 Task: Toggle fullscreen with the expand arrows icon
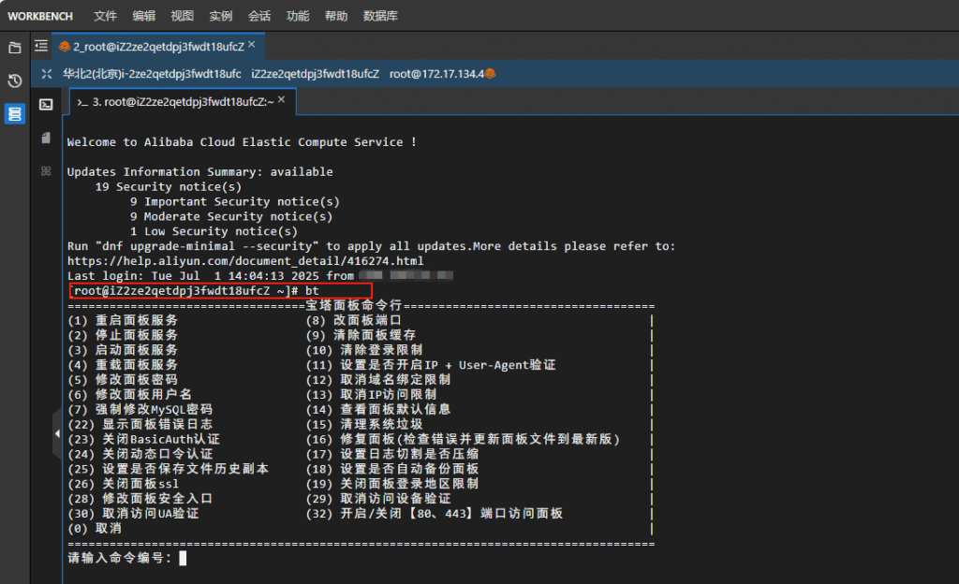[47, 73]
